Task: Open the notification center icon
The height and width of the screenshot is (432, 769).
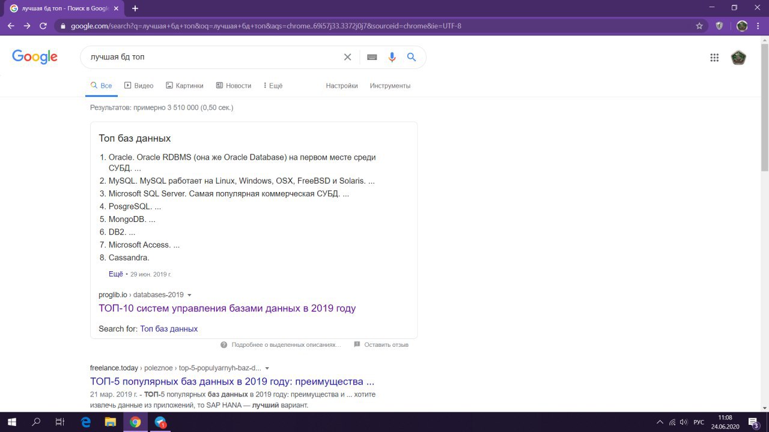Action: (x=753, y=422)
